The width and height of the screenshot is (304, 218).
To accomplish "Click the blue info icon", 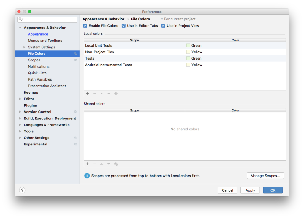I will [87, 176].
